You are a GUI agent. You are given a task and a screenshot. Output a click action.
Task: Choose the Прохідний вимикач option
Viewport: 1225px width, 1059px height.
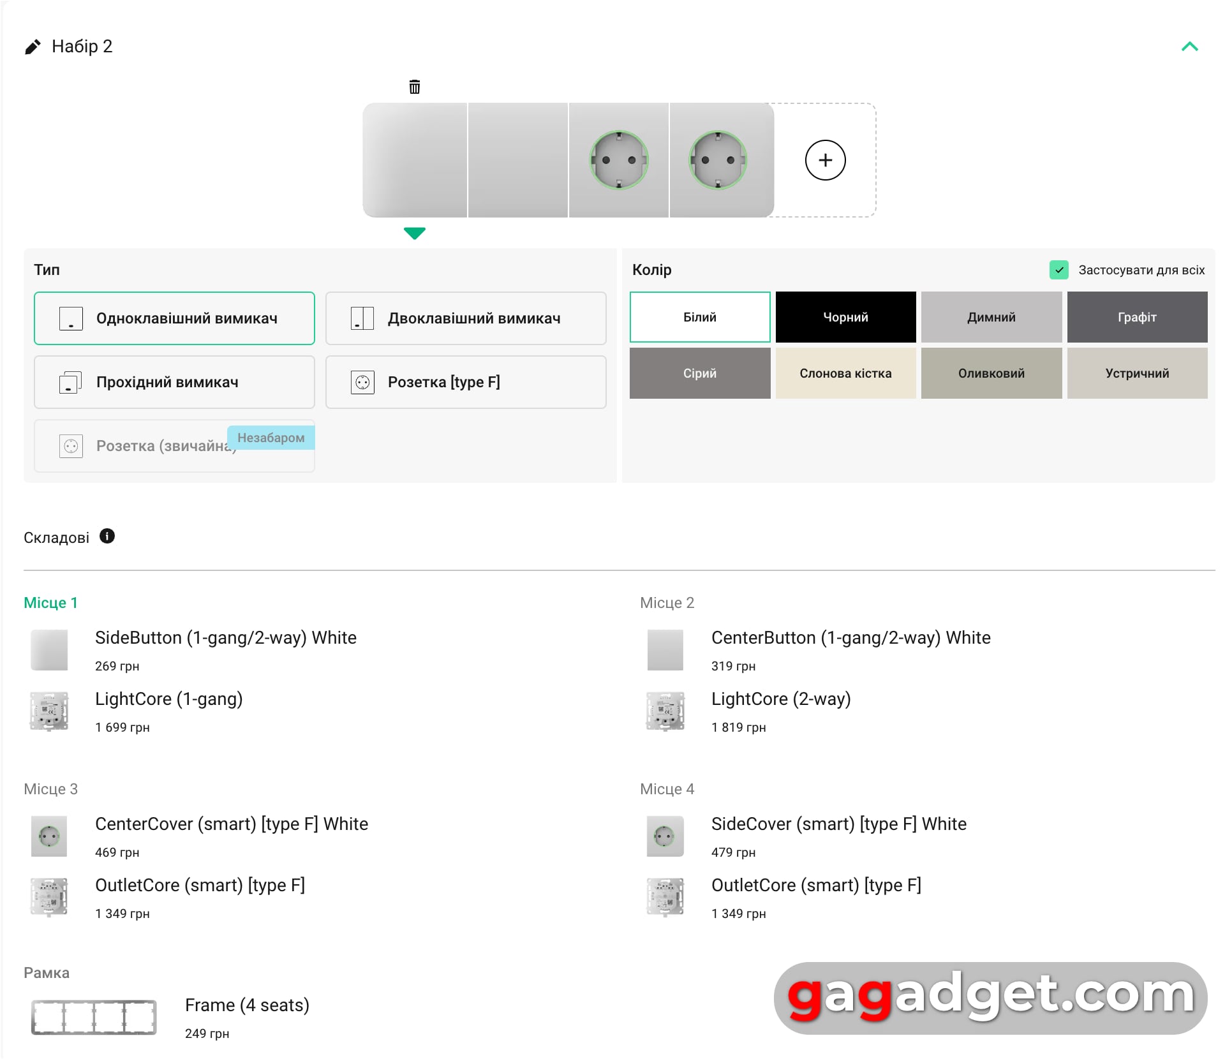click(x=174, y=382)
